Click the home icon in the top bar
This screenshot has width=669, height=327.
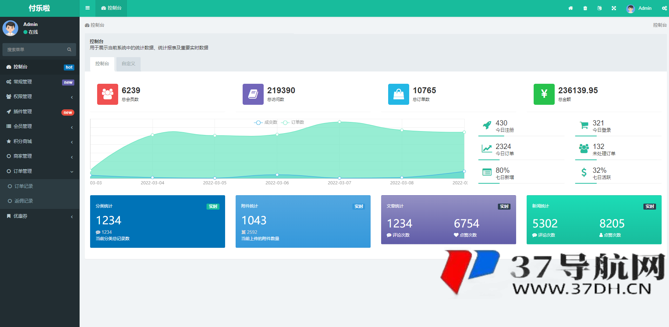click(x=570, y=8)
